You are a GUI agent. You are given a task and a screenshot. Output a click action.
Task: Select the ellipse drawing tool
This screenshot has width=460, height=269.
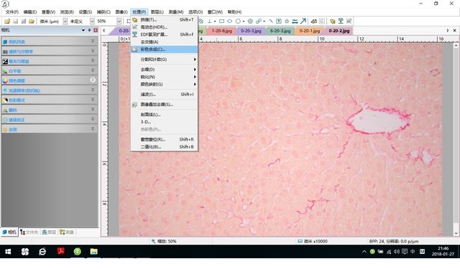coord(230,21)
